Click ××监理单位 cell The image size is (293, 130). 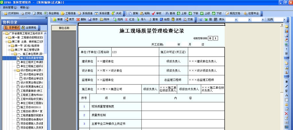pyautogui.click(x=128, y=80)
